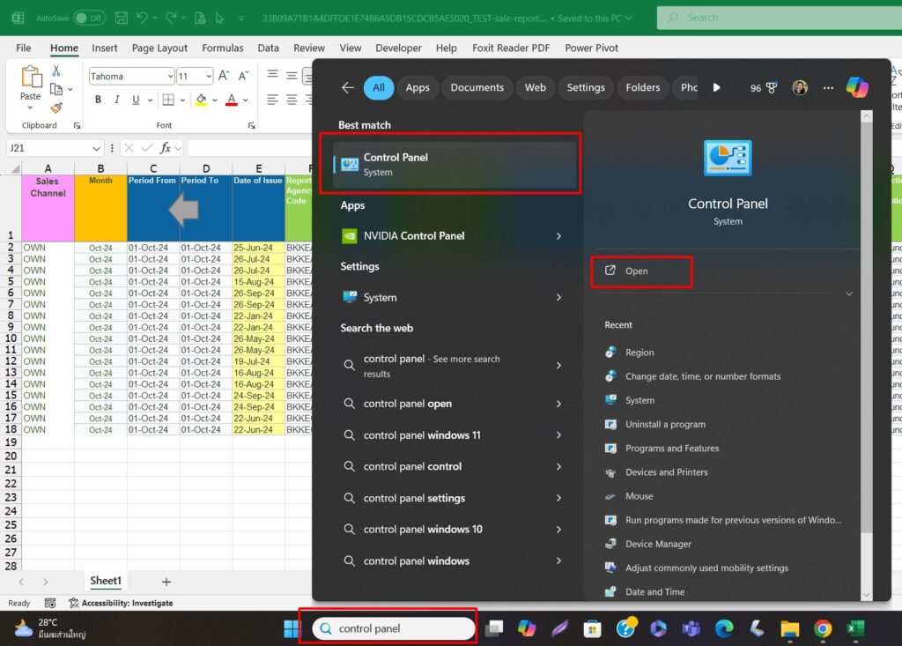
Task: Open the Power Pivot tab
Action: (591, 48)
